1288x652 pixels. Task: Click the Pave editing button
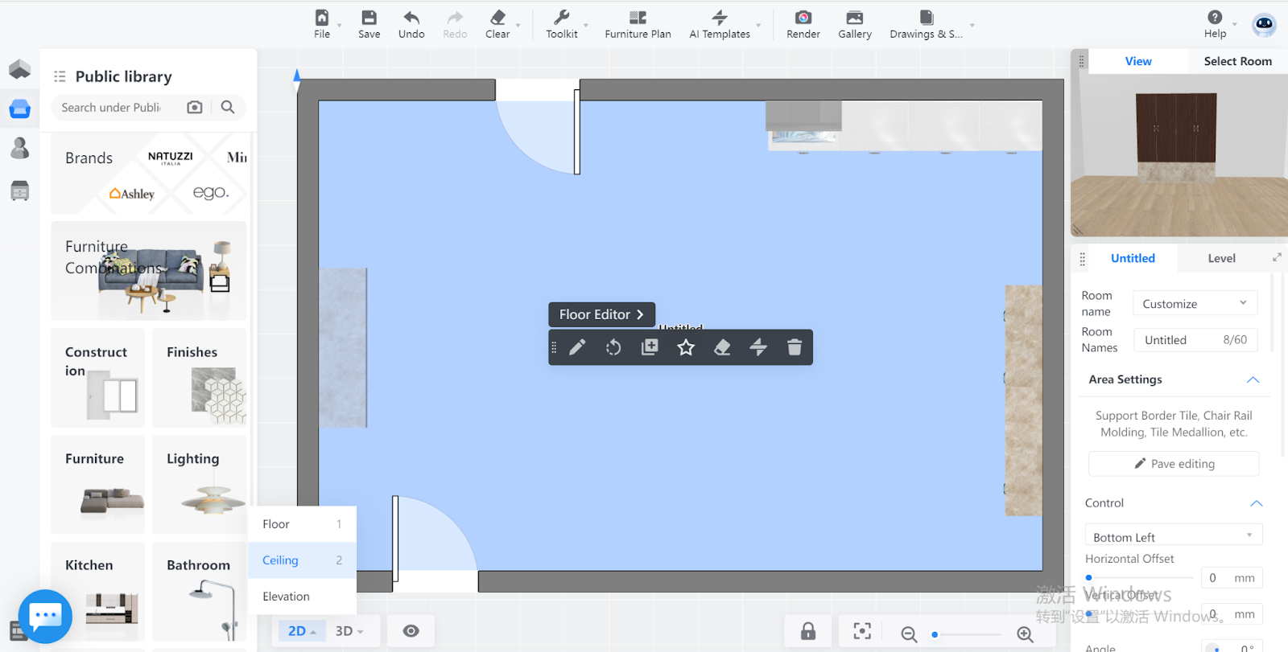click(x=1174, y=464)
